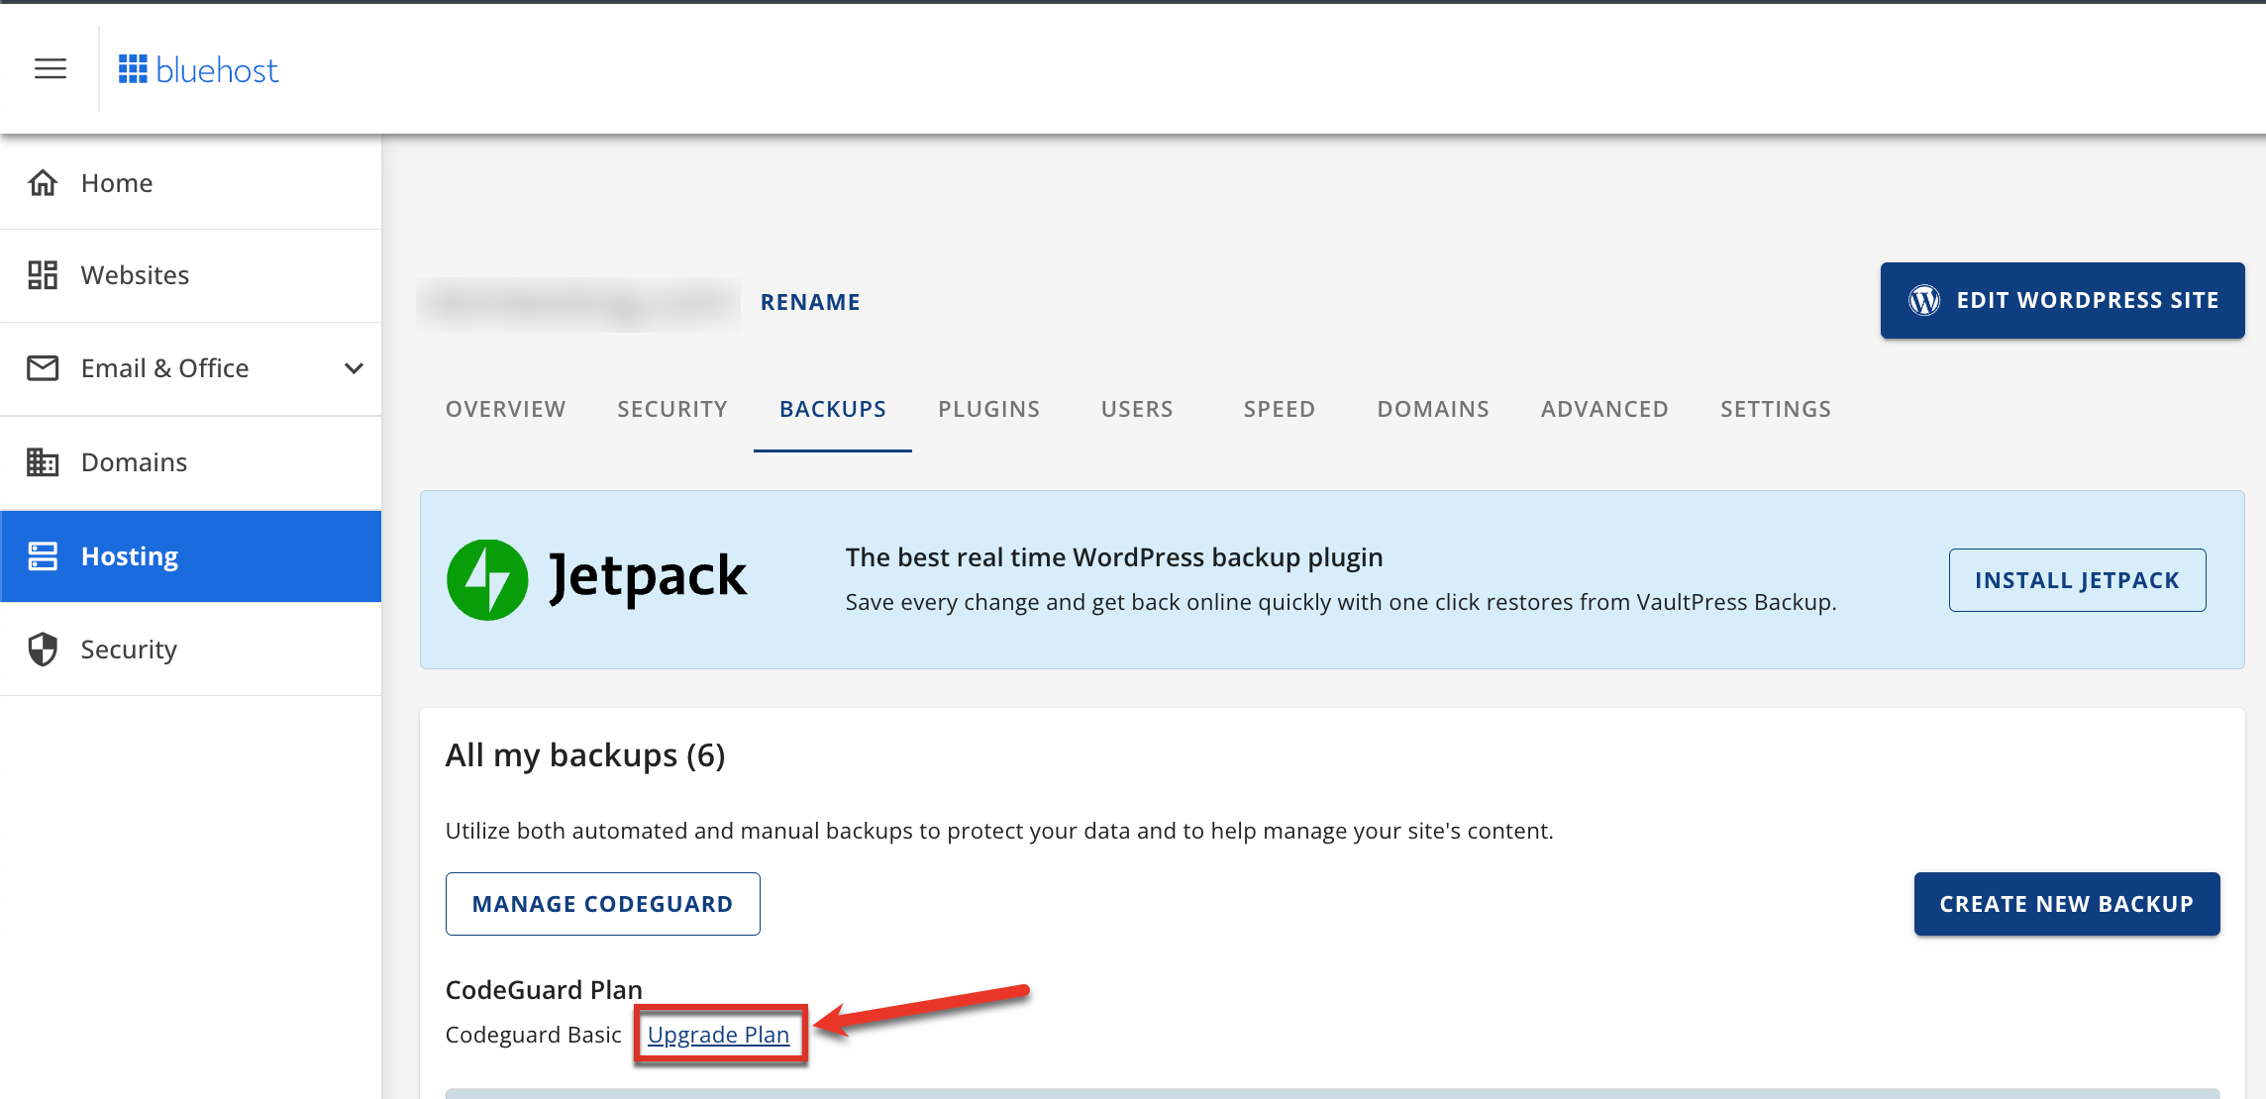
Task: Click the Security shield icon
Action: (43, 649)
